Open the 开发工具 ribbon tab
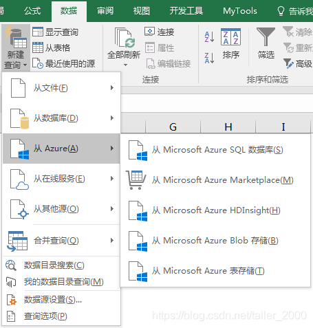Image resolution: width=313 pixels, height=328 pixels. pos(186,11)
